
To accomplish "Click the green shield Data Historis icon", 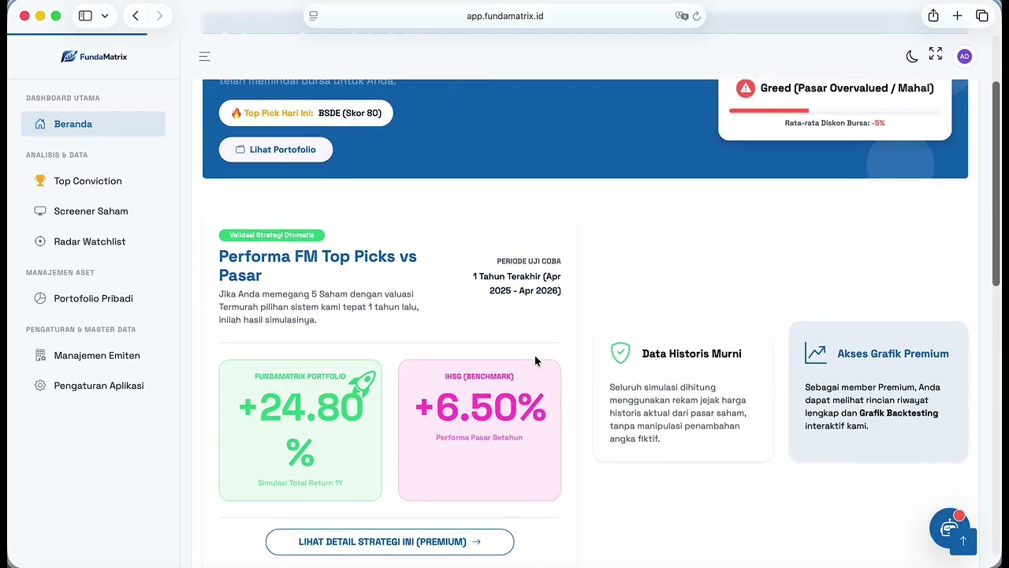I will pos(620,353).
